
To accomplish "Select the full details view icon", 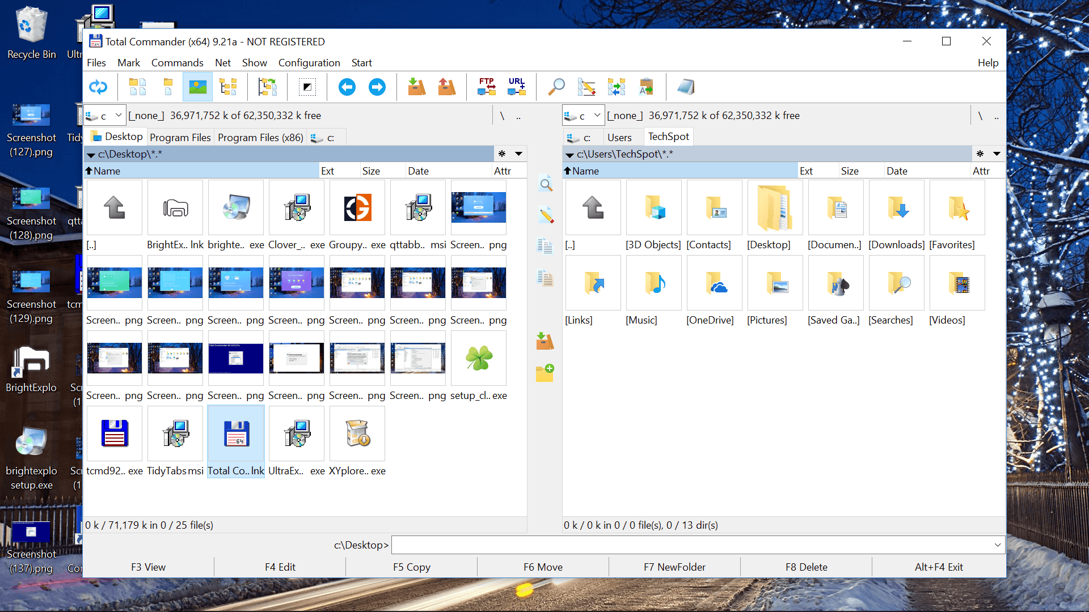I will (x=168, y=87).
